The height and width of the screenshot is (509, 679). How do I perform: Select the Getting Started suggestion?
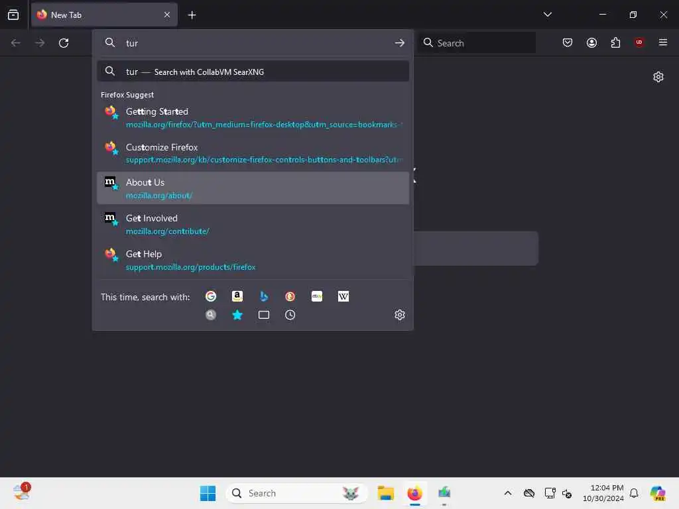point(253,117)
